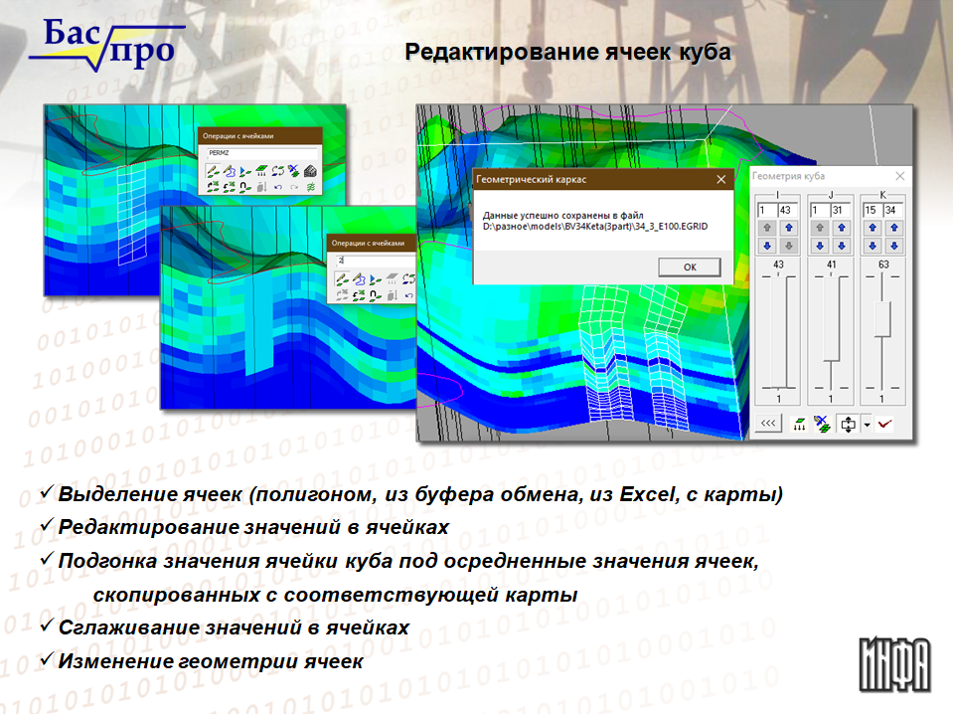
Task: Click pencil-cross cells icon in Геометрия куба
Action: pos(823,424)
